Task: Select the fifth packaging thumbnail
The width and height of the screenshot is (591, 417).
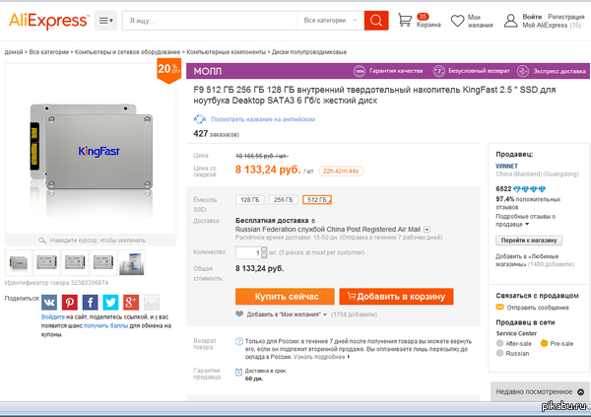Action: [132, 262]
